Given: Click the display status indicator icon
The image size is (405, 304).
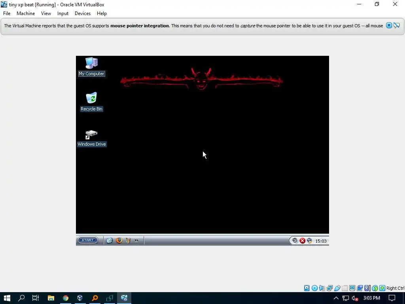Looking at the screenshot, I should coord(352,288).
